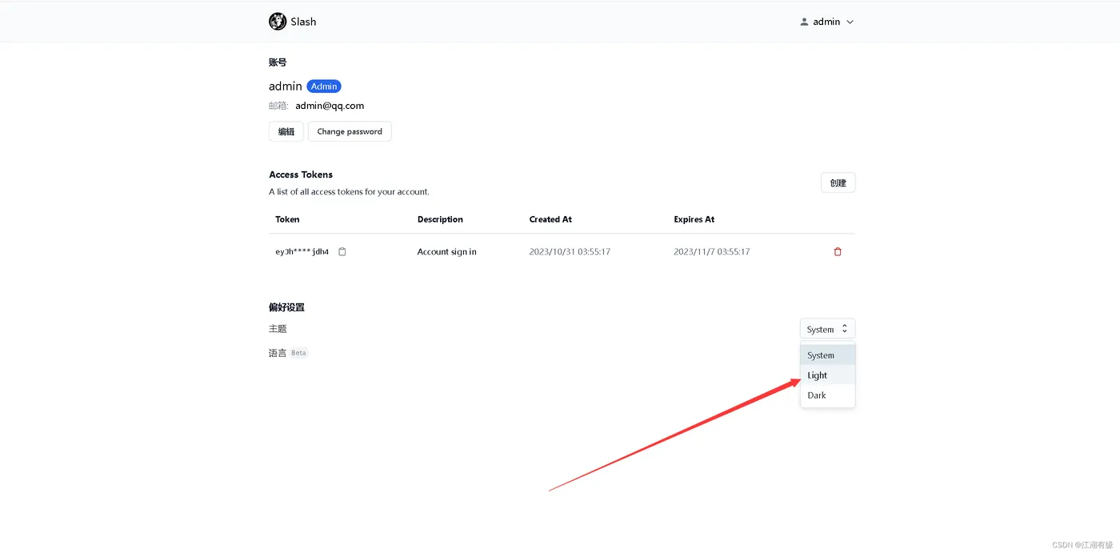Expand the admin account menu chevron

pyautogui.click(x=850, y=22)
